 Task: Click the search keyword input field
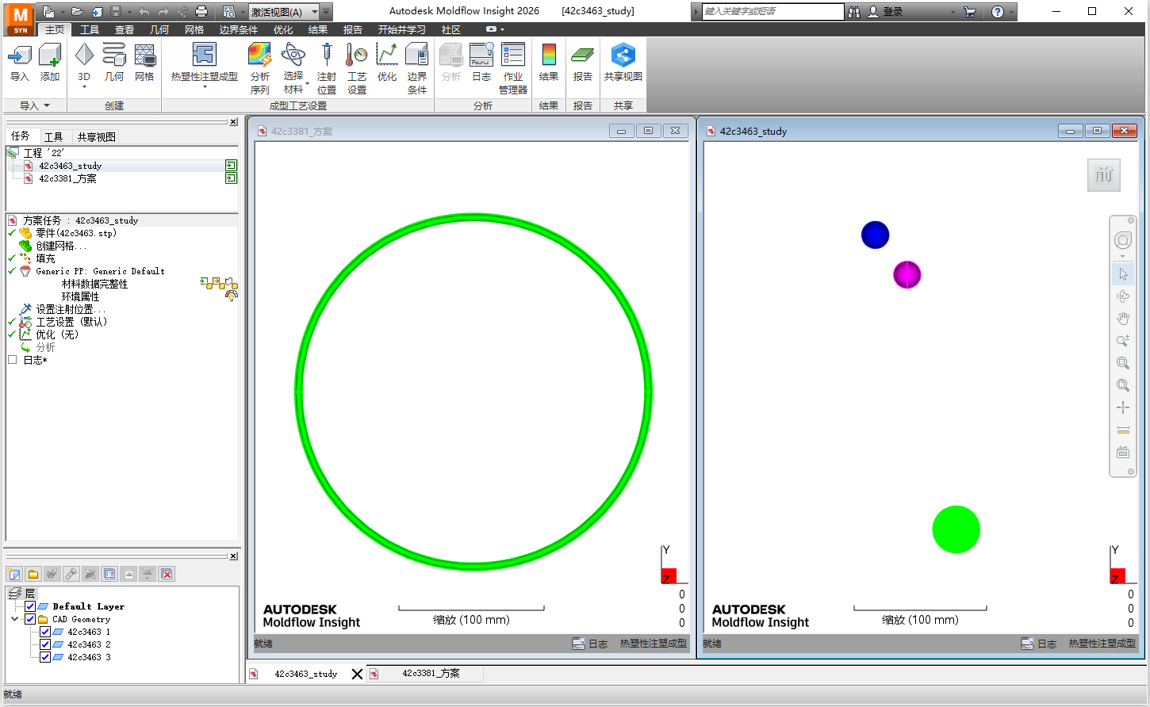[x=772, y=12]
